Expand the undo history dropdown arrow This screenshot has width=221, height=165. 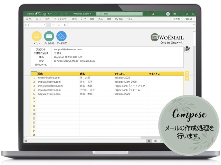point(52,14)
